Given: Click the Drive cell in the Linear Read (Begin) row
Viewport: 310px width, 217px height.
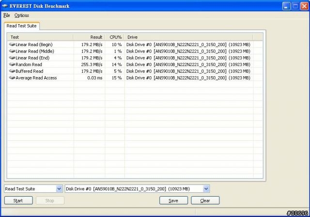Looking at the screenshot, I should click(188, 45).
